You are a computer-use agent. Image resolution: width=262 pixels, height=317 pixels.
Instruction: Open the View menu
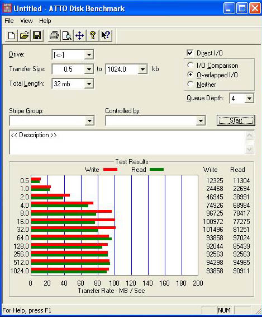pos(26,21)
